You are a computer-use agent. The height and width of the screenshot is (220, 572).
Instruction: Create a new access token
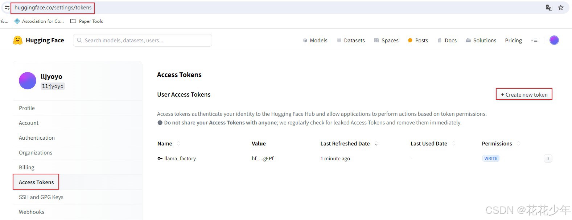(x=524, y=94)
